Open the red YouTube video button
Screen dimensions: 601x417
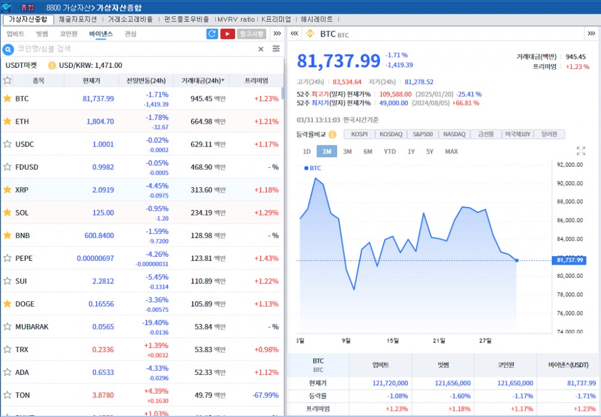(x=227, y=34)
